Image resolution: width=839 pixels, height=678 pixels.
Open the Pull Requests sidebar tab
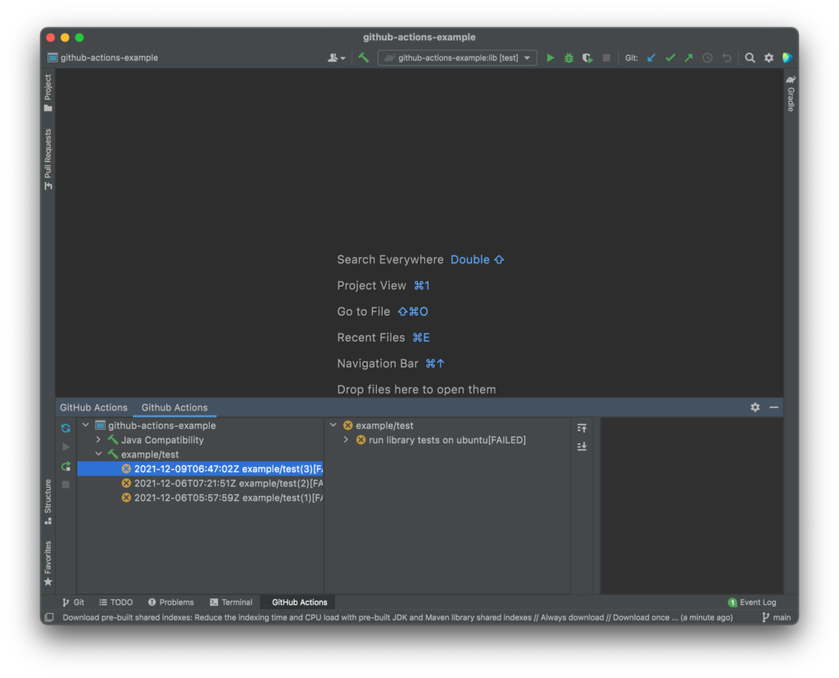48,160
